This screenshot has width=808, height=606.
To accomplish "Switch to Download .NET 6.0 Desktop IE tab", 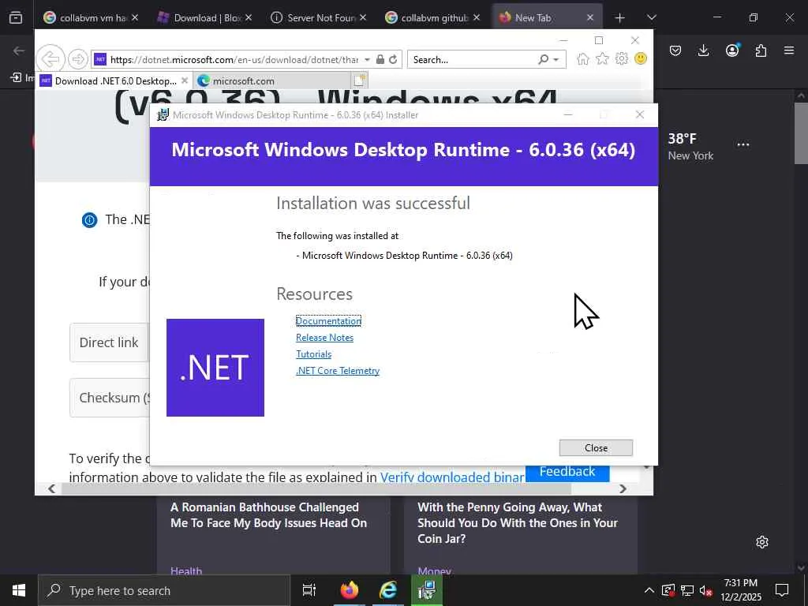I will pos(114,81).
